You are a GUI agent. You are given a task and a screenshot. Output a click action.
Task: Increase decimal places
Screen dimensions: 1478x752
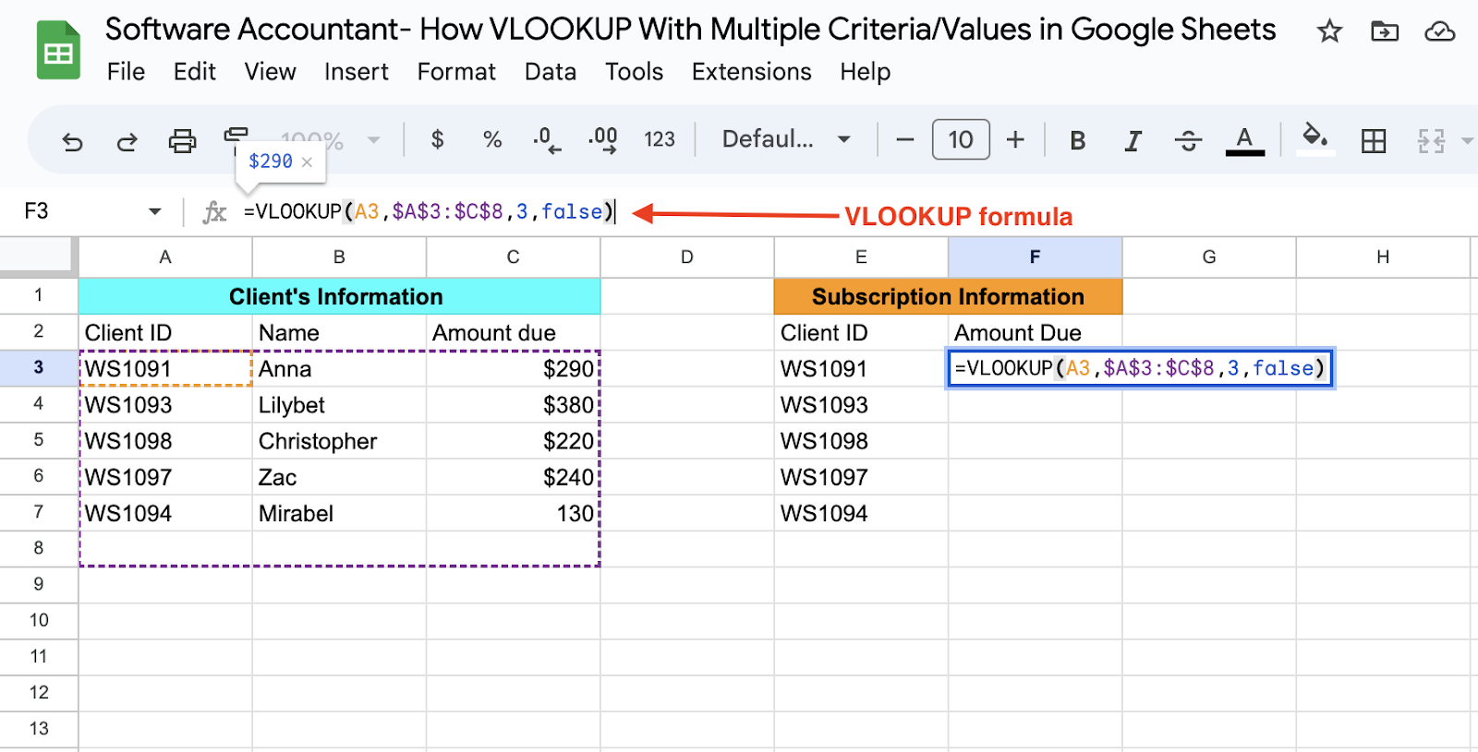point(603,139)
